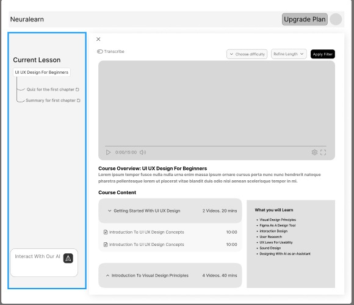Click the Course Content heading
This screenshot has width=354, height=305.
pyautogui.click(x=117, y=192)
